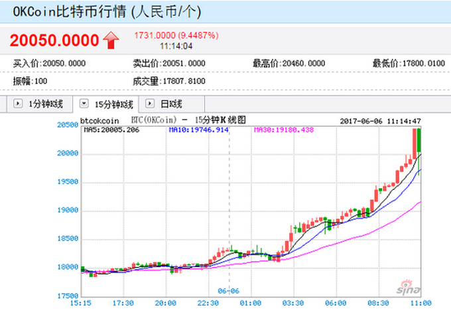Screen dimensions: 451x309
Task: Open the 日K线 tab
Action: [172, 104]
